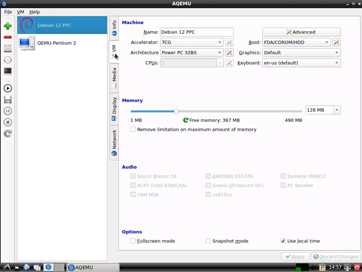Click the Advanced button

point(301,32)
